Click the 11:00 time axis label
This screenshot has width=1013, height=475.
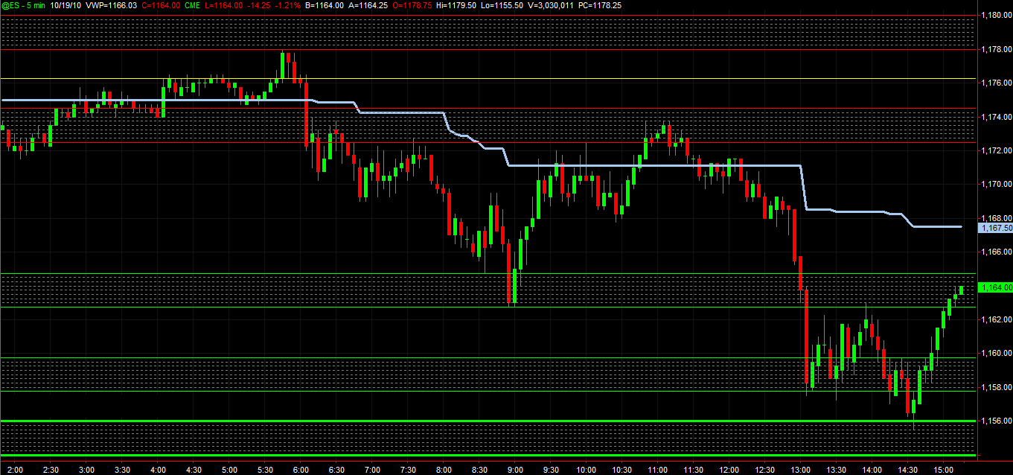pyautogui.click(x=658, y=470)
